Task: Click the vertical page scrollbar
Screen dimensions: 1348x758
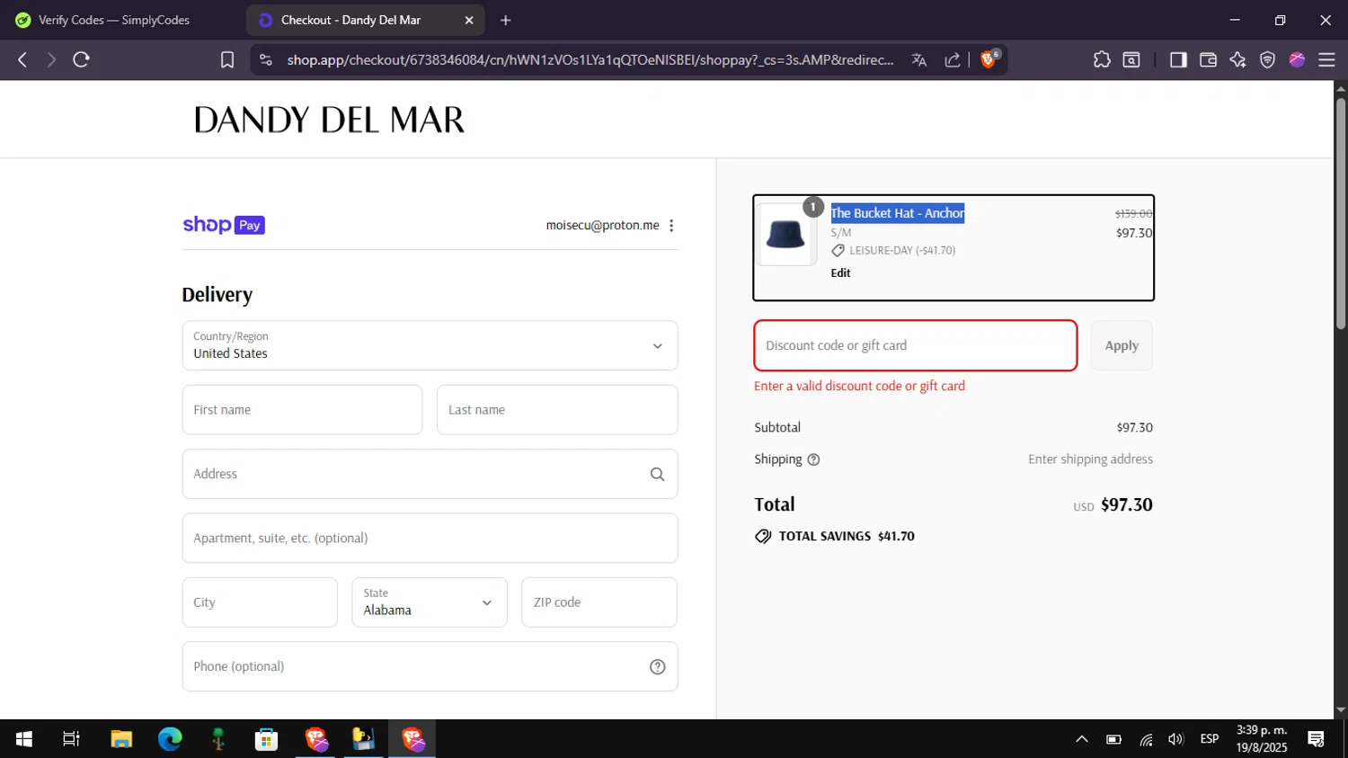Action: tap(1341, 212)
